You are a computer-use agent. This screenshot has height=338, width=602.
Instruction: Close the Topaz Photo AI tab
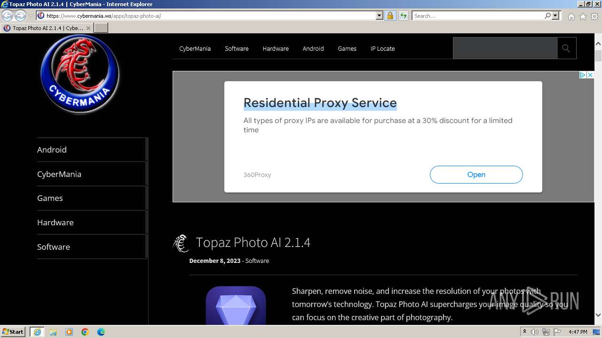(88, 28)
